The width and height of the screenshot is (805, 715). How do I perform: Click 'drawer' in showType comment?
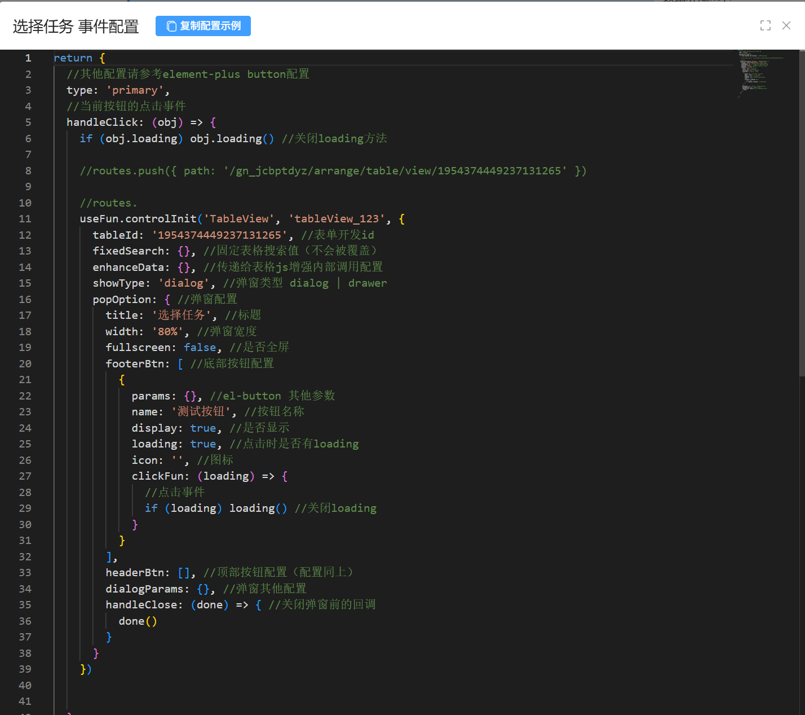pos(368,283)
